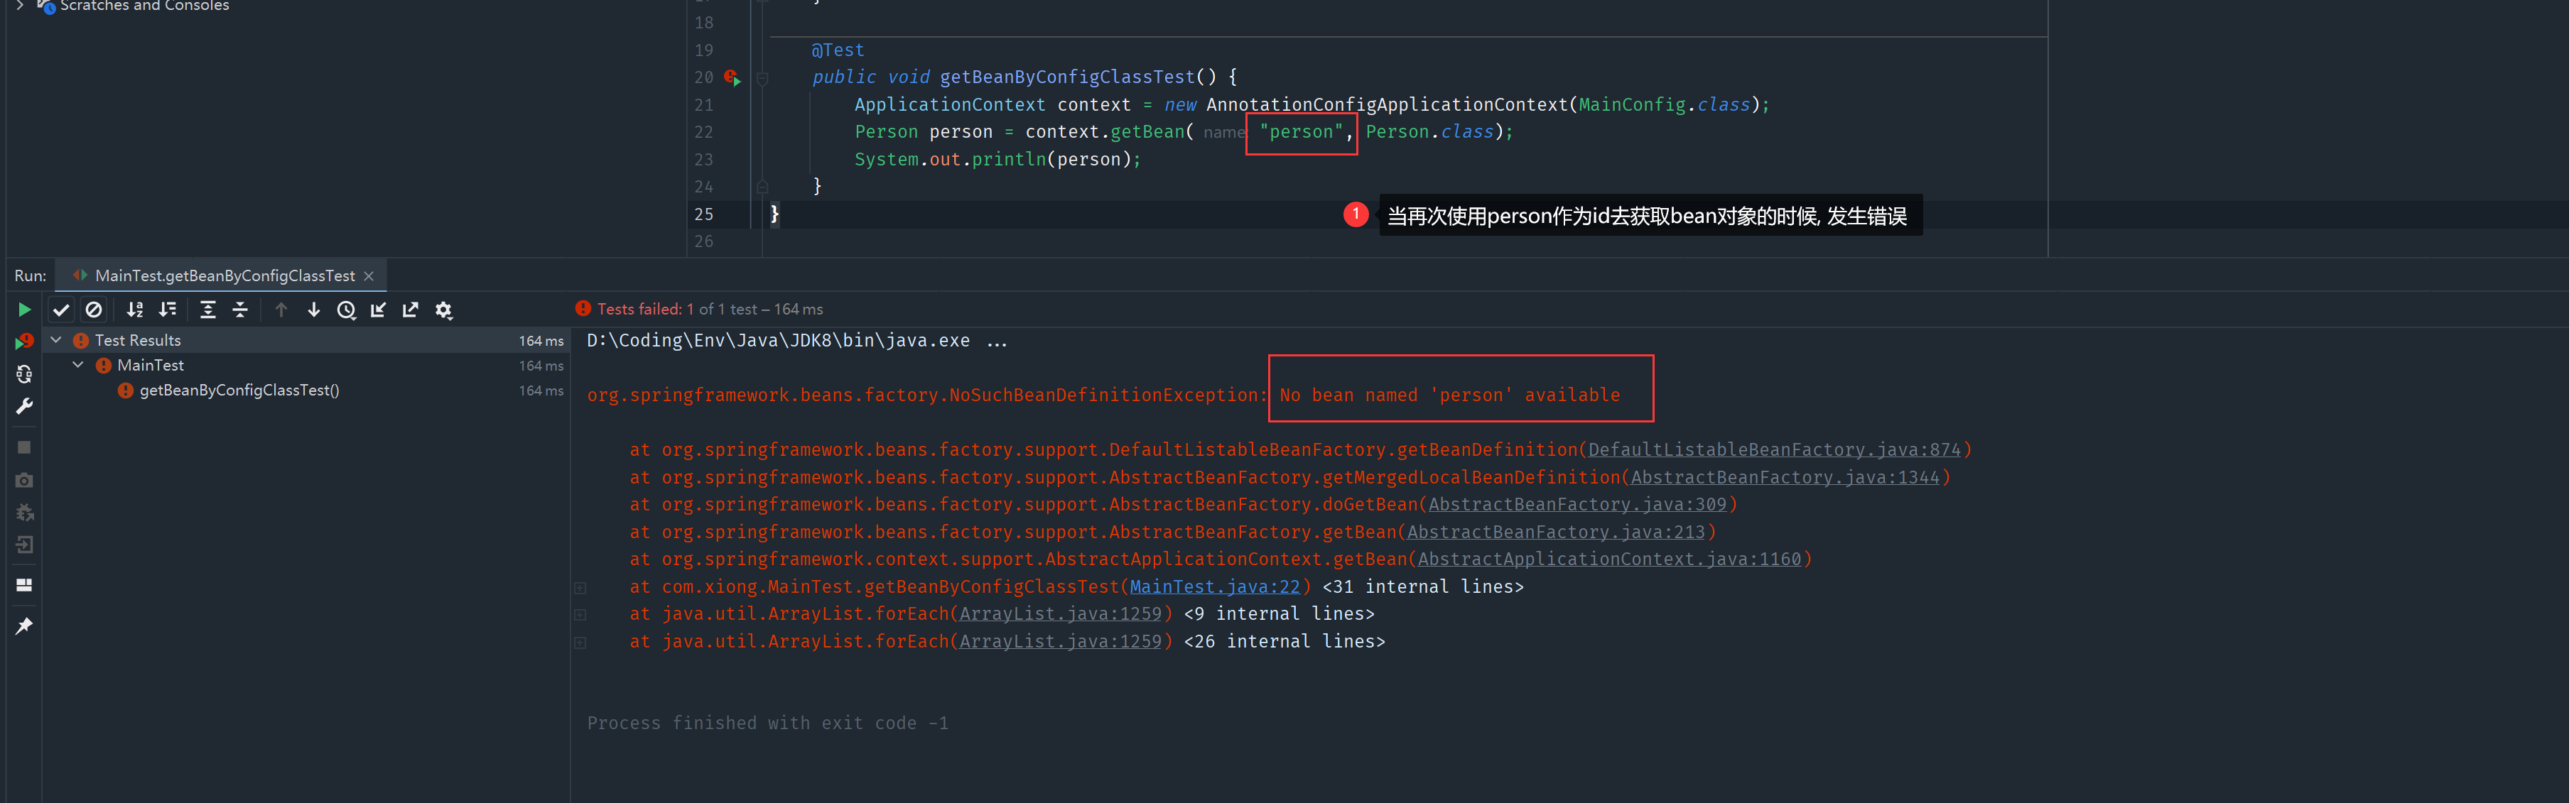Open test history clock dropdown
2569x803 pixels.
click(x=346, y=310)
